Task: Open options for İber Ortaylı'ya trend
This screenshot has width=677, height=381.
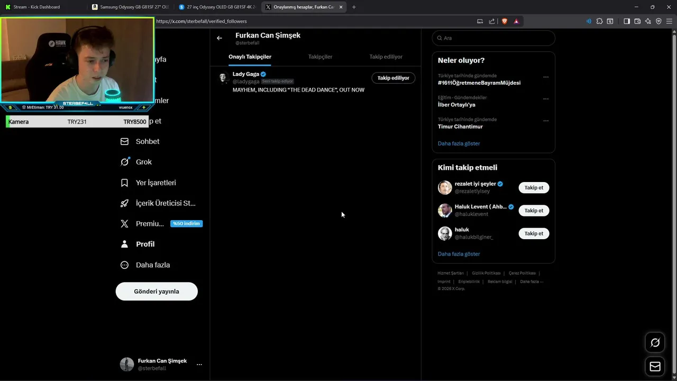Action: [x=546, y=99]
